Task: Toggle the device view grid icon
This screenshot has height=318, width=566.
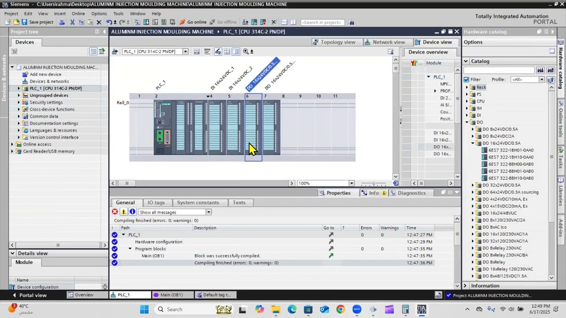Action: [227, 52]
